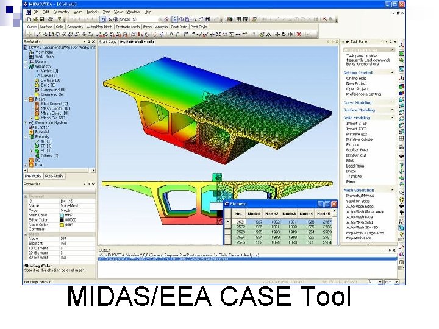The image size is (439, 329).
Task: Click the Work Plane icon in the tree
Action: click(x=31, y=57)
